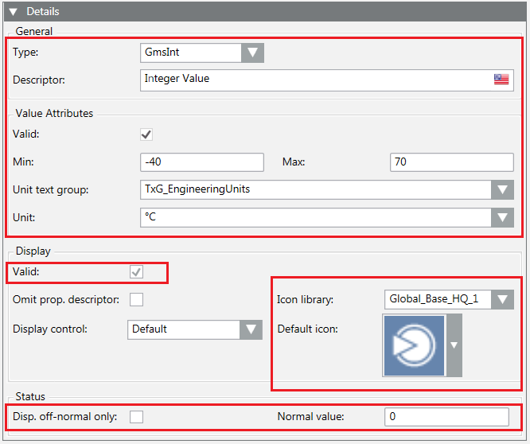Open the Icon library dropdown
530x444 pixels.
click(501, 300)
